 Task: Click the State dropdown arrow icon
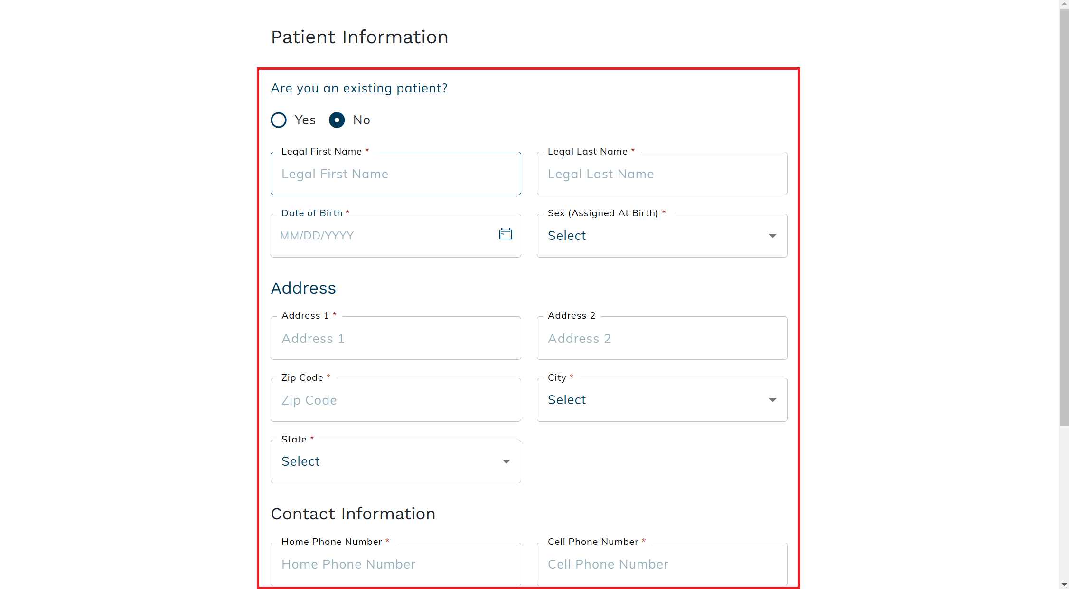pyautogui.click(x=506, y=461)
